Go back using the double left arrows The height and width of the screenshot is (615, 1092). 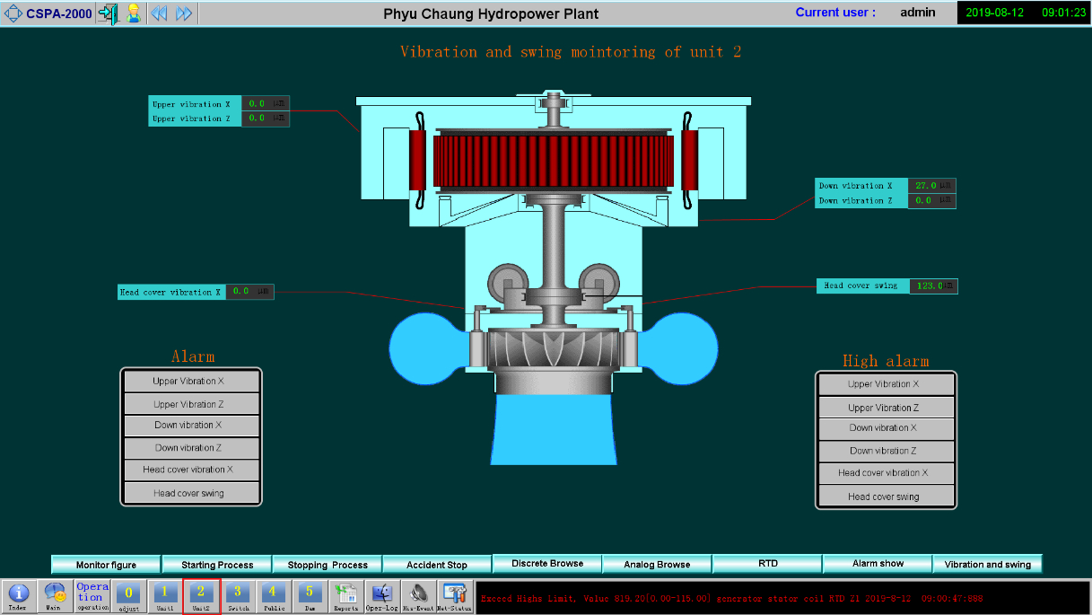[159, 13]
